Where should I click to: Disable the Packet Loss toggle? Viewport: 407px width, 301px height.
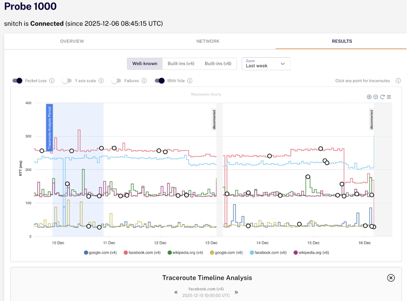18,81
